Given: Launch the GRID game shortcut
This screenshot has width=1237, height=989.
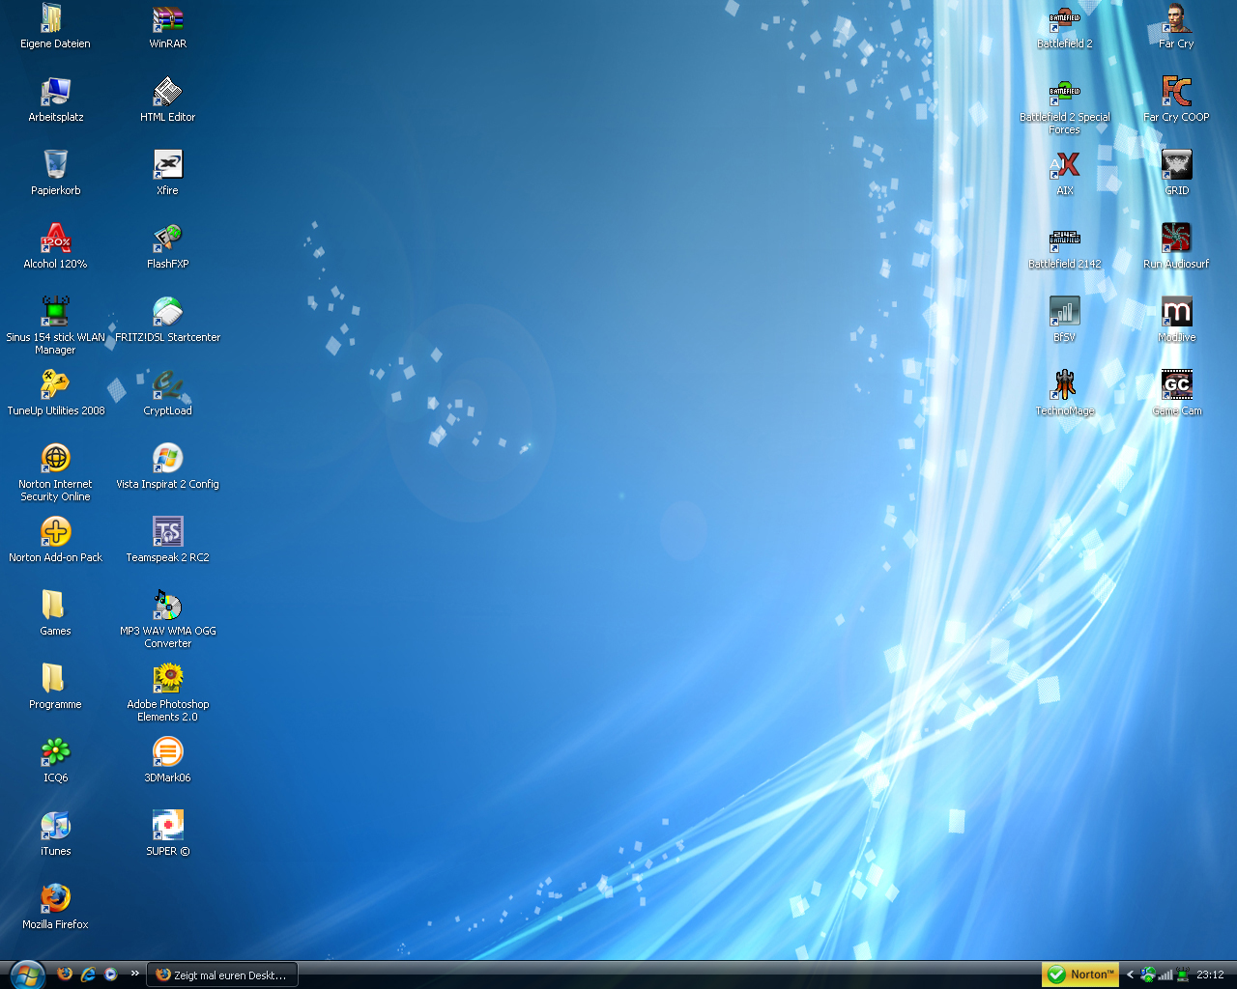Looking at the screenshot, I should coord(1176,166).
